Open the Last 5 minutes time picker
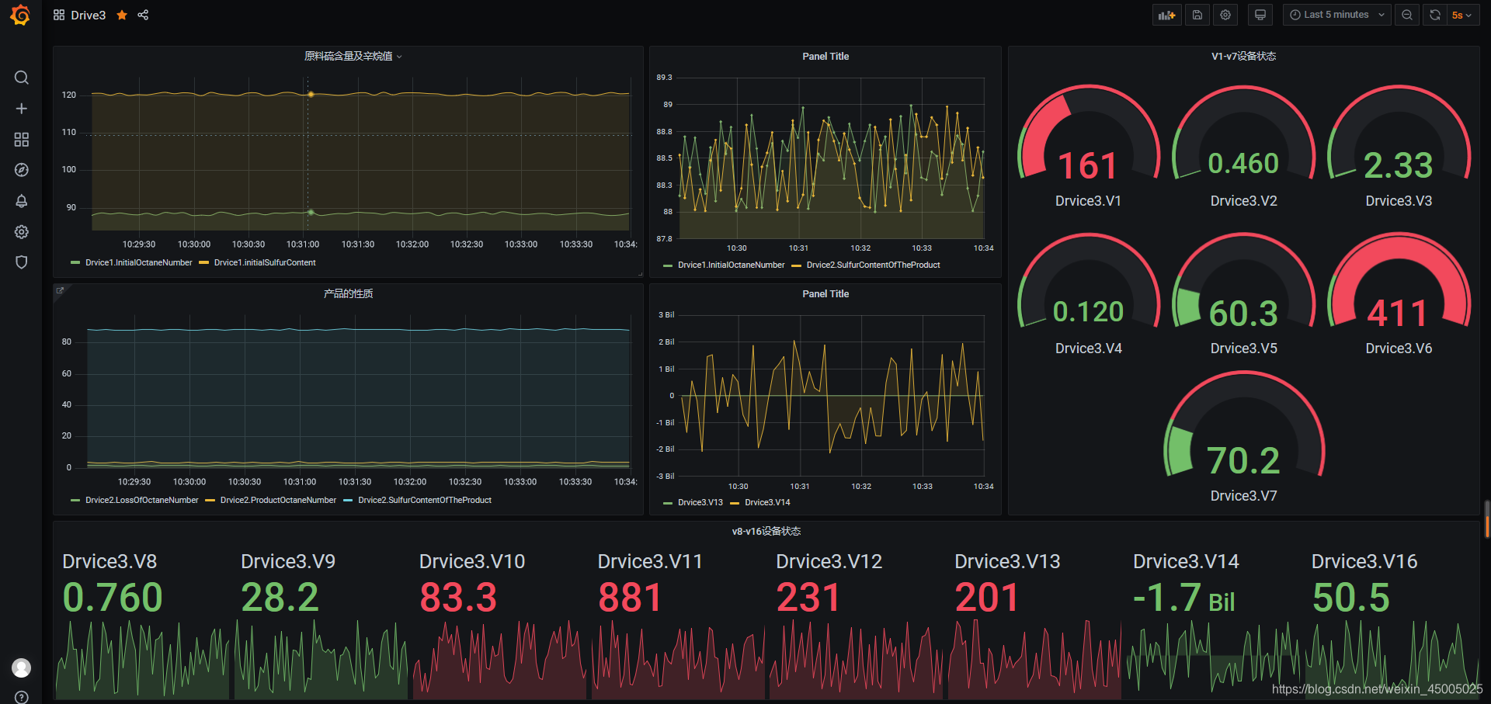1491x704 pixels. pos(1337,15)
